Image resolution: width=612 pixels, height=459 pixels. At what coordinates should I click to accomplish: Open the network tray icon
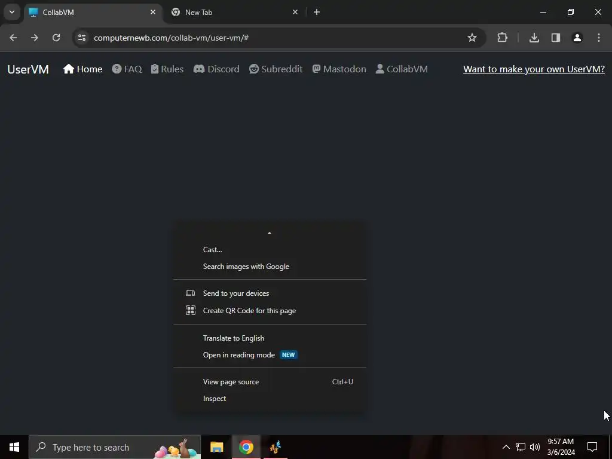521,447
